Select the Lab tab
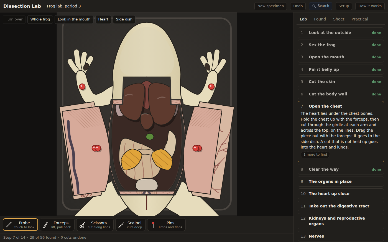Viewport: 388px width, 242px height. pos(303,19)
